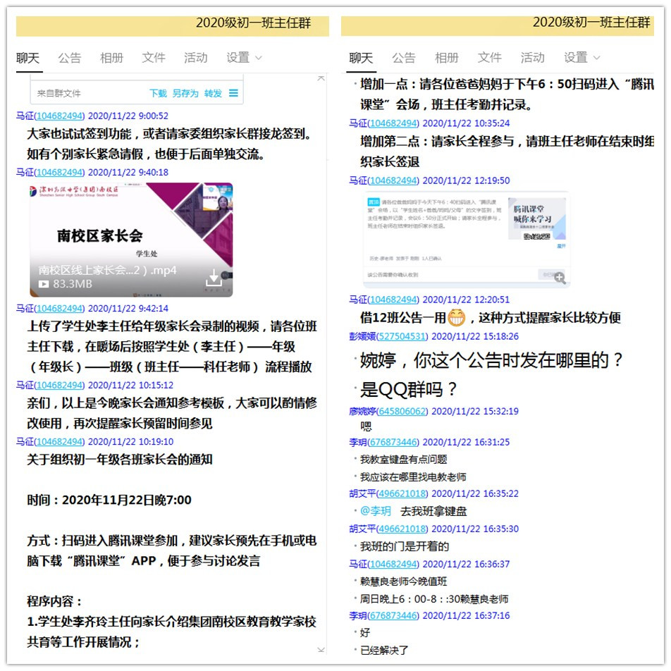The image size is (671, 671).
Task: Click the grinning emoji in 借12班公告一用 message
Action: click(x=456, y=317)
